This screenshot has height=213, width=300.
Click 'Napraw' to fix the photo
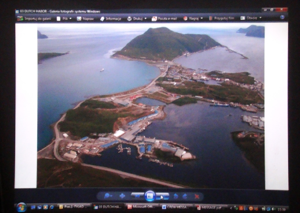[85, 19]
